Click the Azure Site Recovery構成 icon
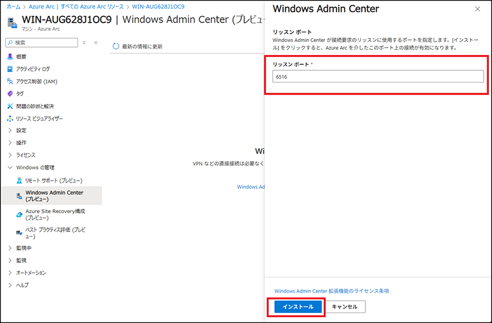The width and height of the screenshot is (492, 323). tap(19, 214)
